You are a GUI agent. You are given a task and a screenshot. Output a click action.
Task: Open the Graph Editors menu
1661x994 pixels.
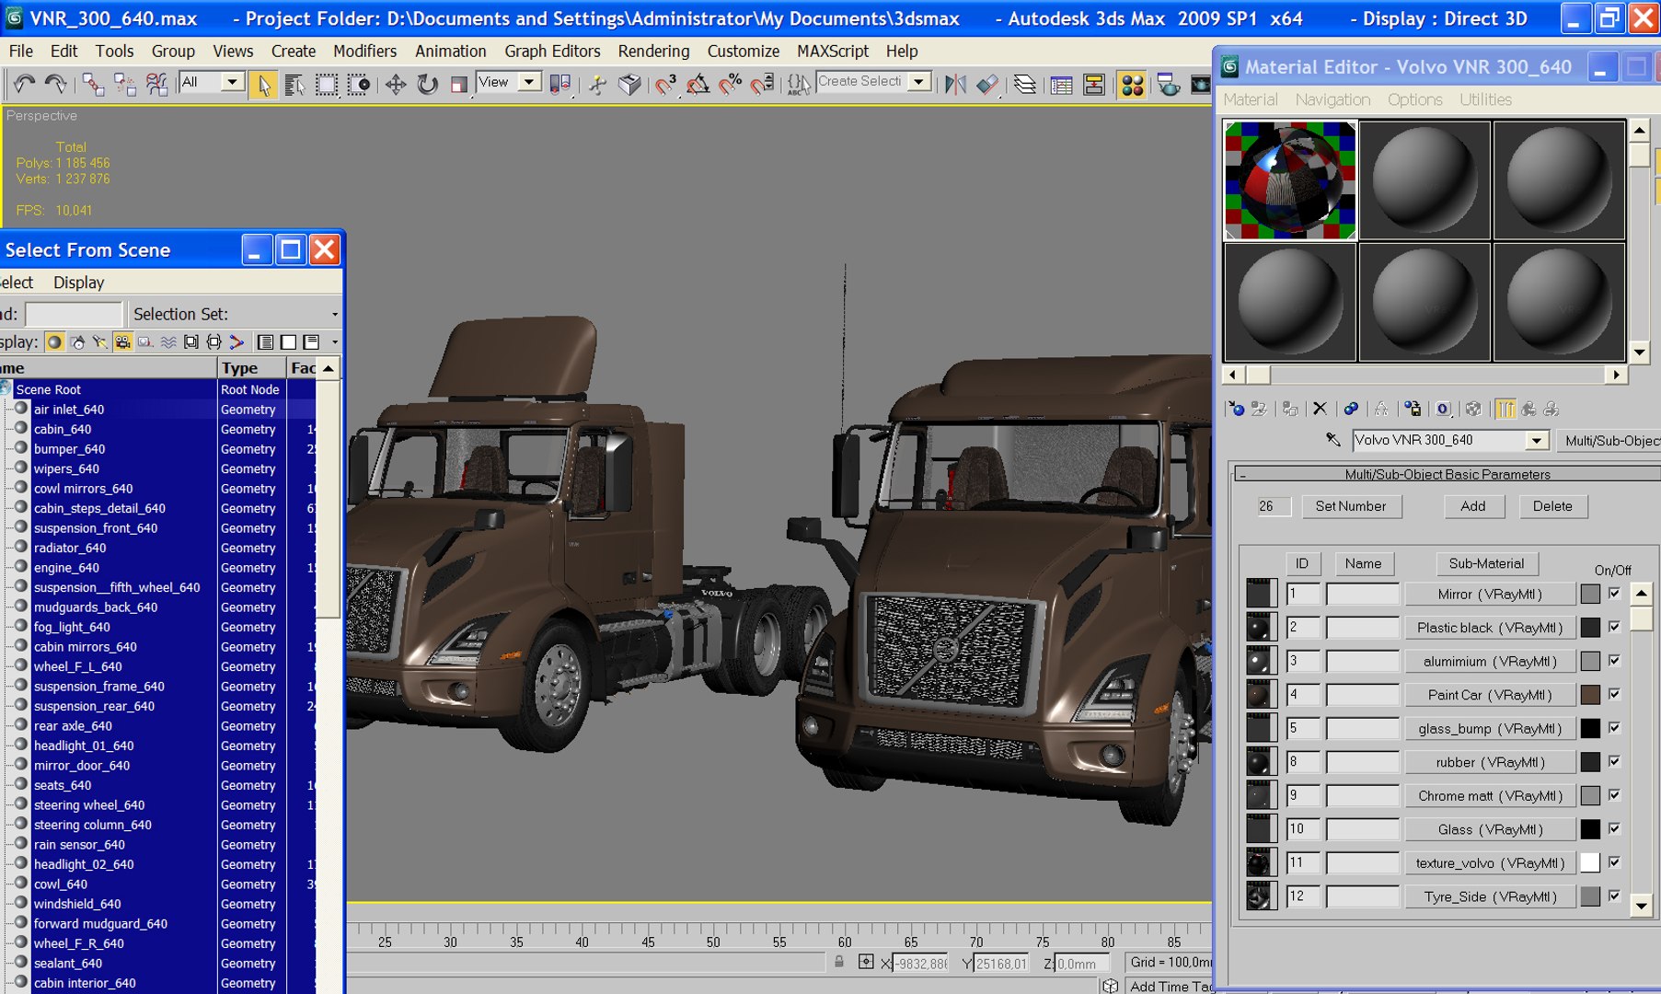tap(552, 52)
